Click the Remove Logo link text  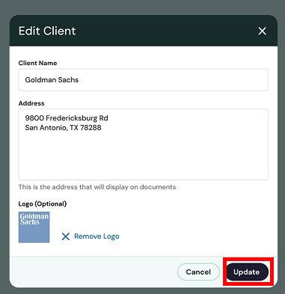[x=96, y=236]
